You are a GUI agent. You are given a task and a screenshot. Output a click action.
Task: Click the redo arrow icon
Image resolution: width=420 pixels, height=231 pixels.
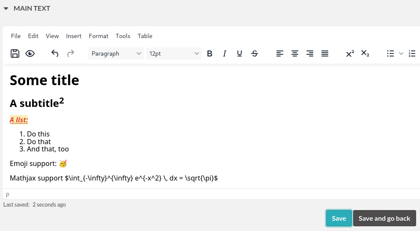pos(71,53)
